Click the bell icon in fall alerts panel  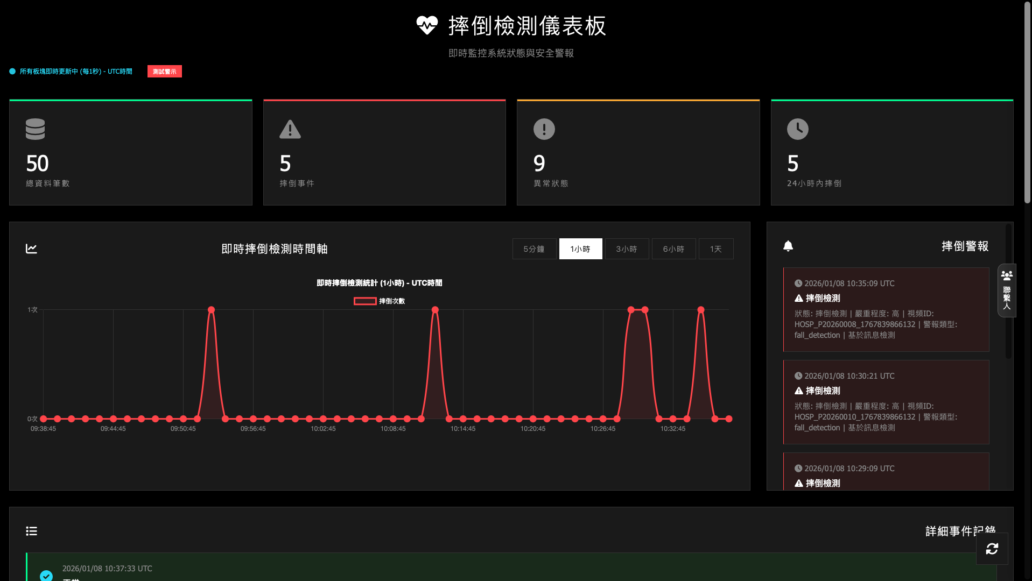pos(788,246)
